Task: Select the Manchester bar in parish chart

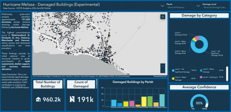Action: point(126,104)
